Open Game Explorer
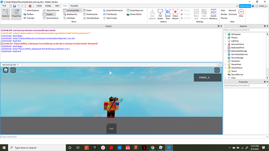The image size is (269, 151). pyautogui.click(x=31, y=10)
